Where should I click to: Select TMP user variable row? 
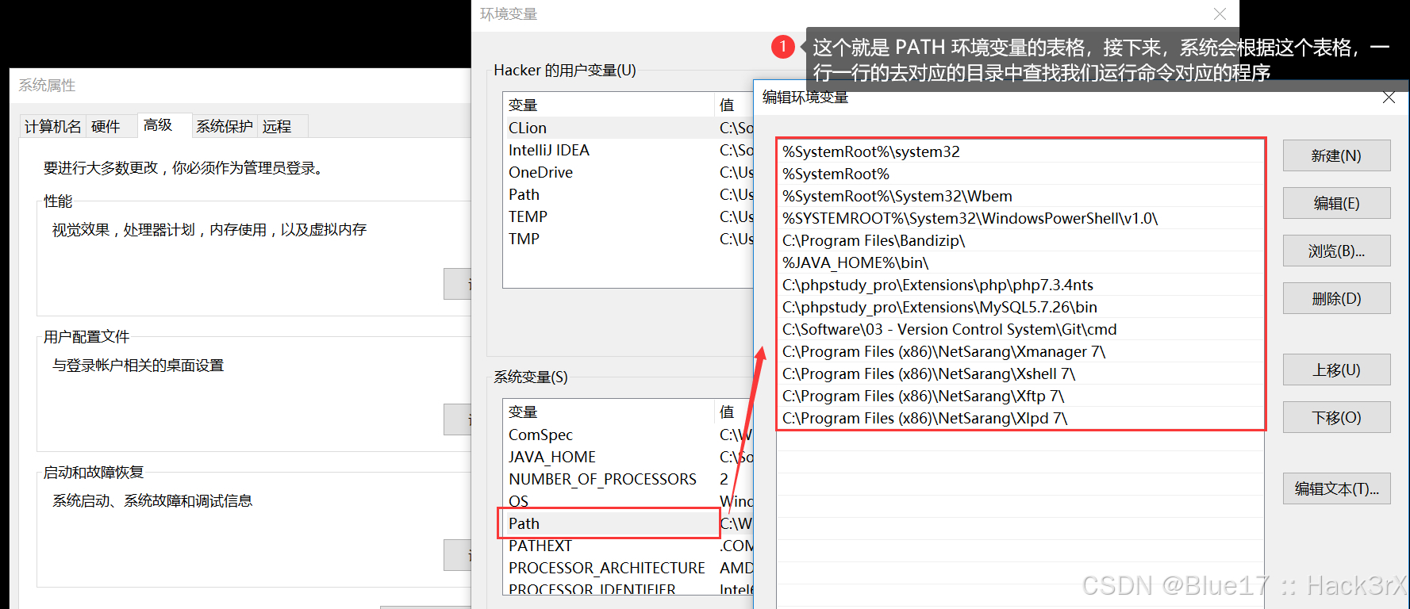coord(628,239)
